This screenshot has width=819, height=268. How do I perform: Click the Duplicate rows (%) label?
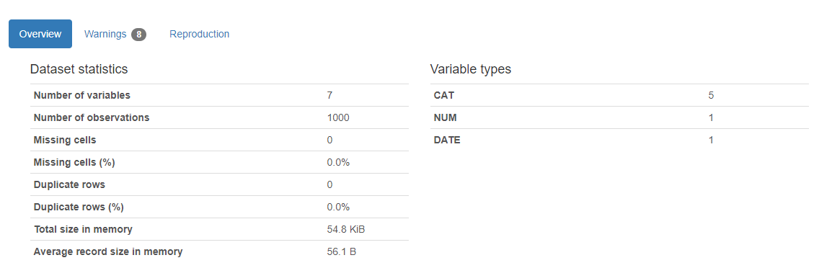(79, 207)
